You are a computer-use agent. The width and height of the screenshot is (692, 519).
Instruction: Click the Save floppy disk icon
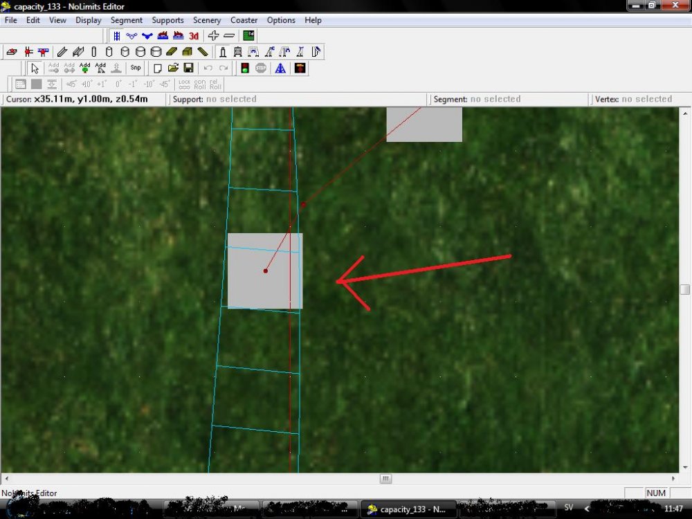[188, 68]
